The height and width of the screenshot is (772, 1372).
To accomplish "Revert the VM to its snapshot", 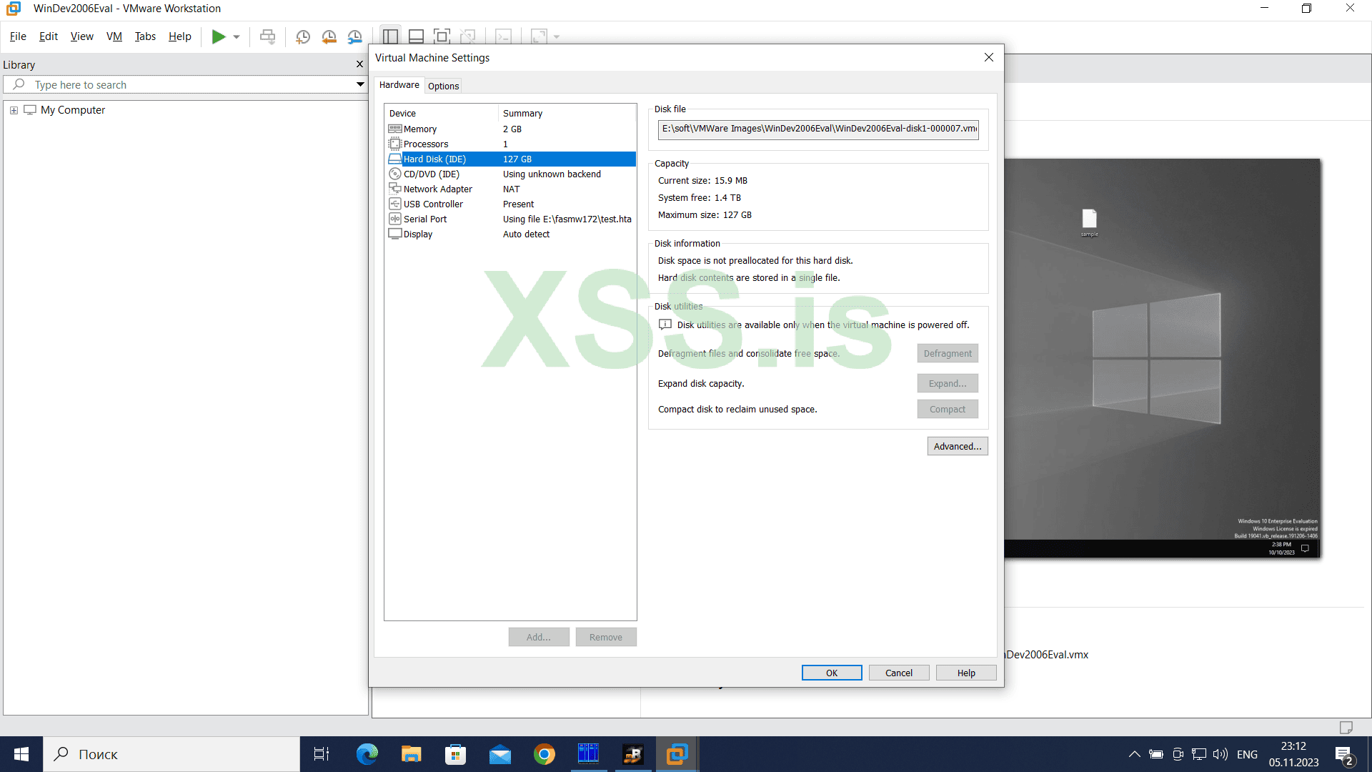I will (x=329, y=36).
